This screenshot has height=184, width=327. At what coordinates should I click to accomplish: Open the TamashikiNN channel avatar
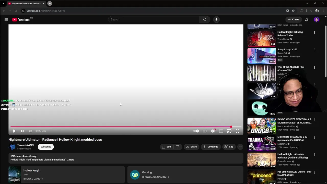(x=12, y=147)
